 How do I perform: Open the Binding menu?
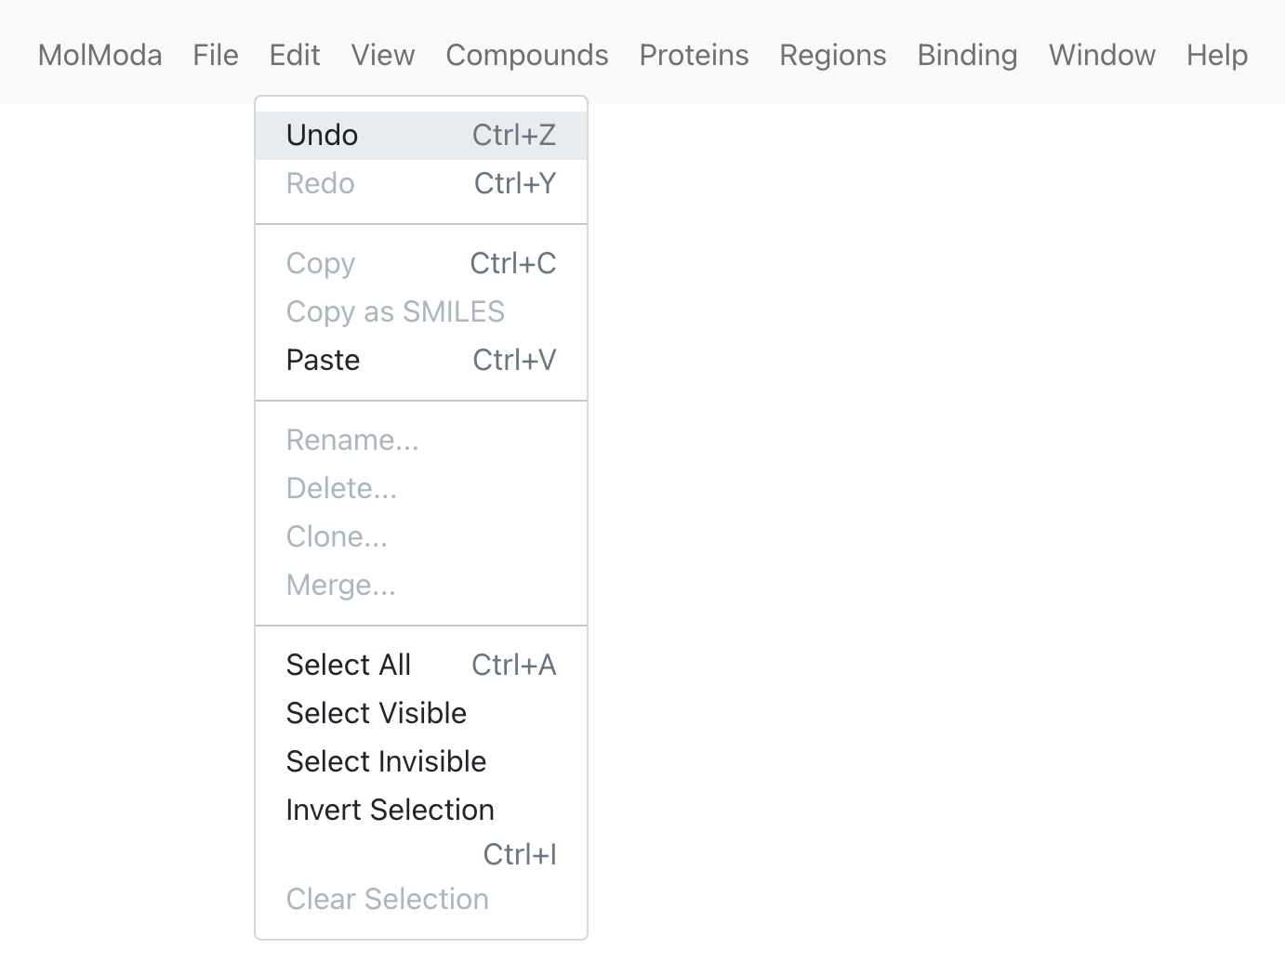[967, 55]
